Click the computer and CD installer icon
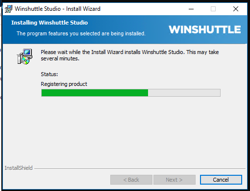This screenshot has height=191, width=250. click(25, 56)
